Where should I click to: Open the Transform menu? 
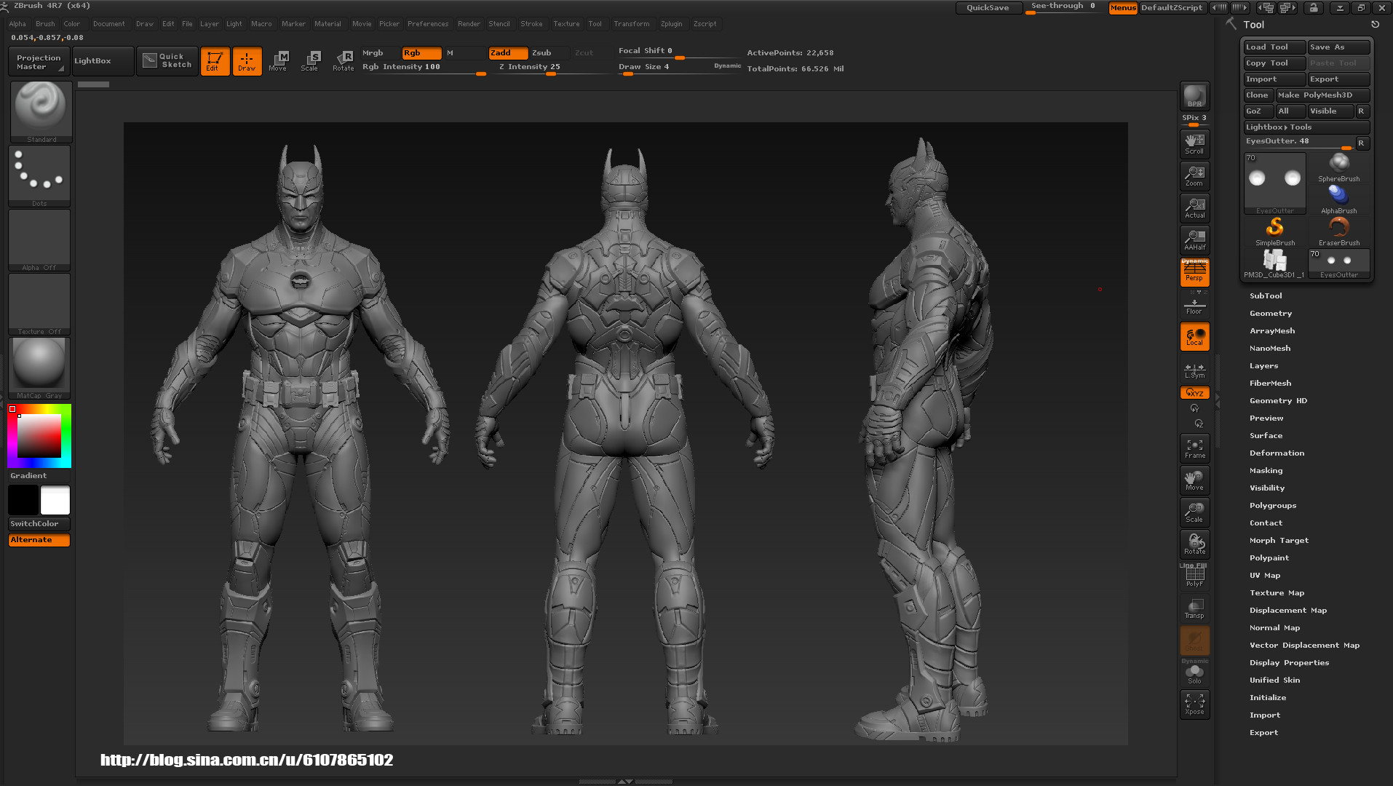(x=631, y=24)
